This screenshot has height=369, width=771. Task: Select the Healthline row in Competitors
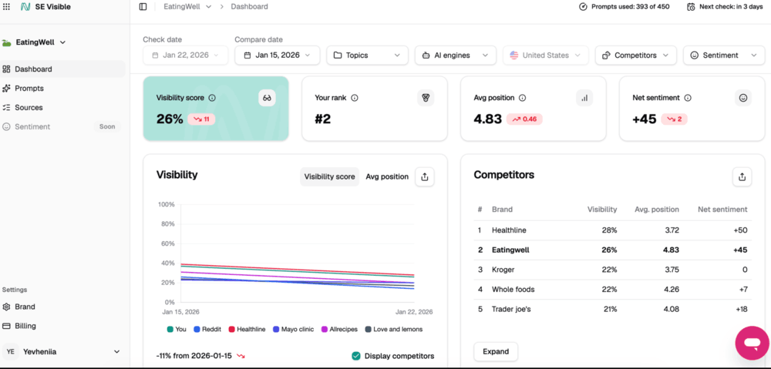coord(613,230)
